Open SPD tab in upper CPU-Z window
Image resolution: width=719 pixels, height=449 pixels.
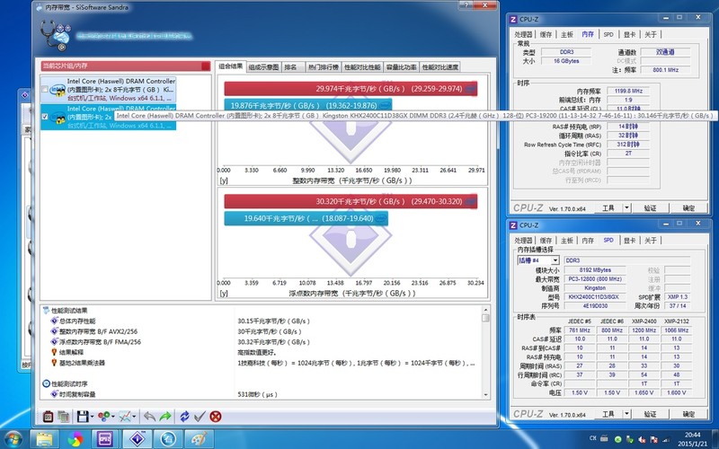[x=608, y=34]
